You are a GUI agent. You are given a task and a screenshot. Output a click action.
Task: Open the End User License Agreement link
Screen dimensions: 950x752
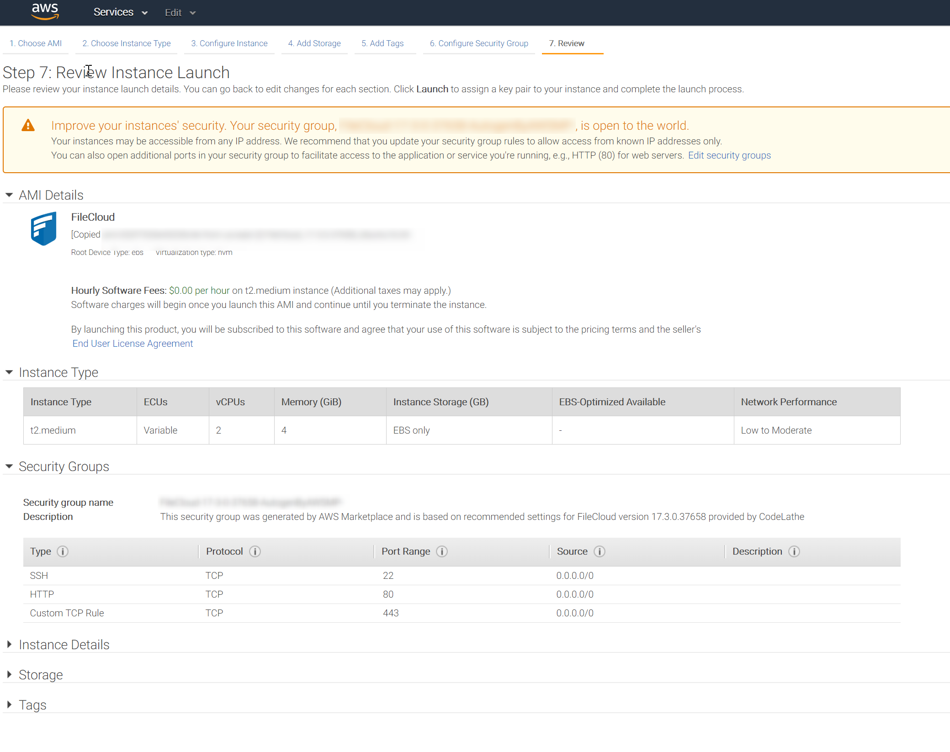pos(133,344)
